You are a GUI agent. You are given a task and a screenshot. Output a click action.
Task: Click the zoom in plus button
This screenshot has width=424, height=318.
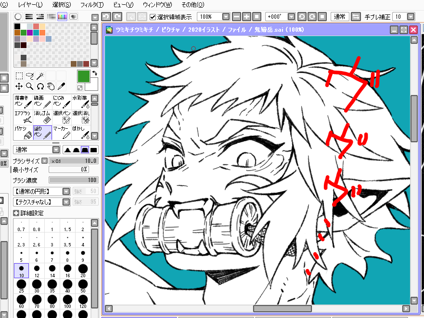[246, 17]
